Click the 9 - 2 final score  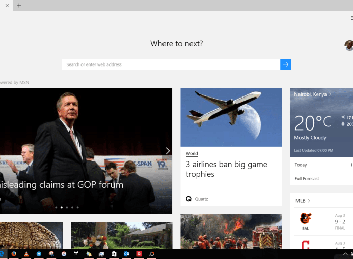pyautogui.click(x=340, y=222)
